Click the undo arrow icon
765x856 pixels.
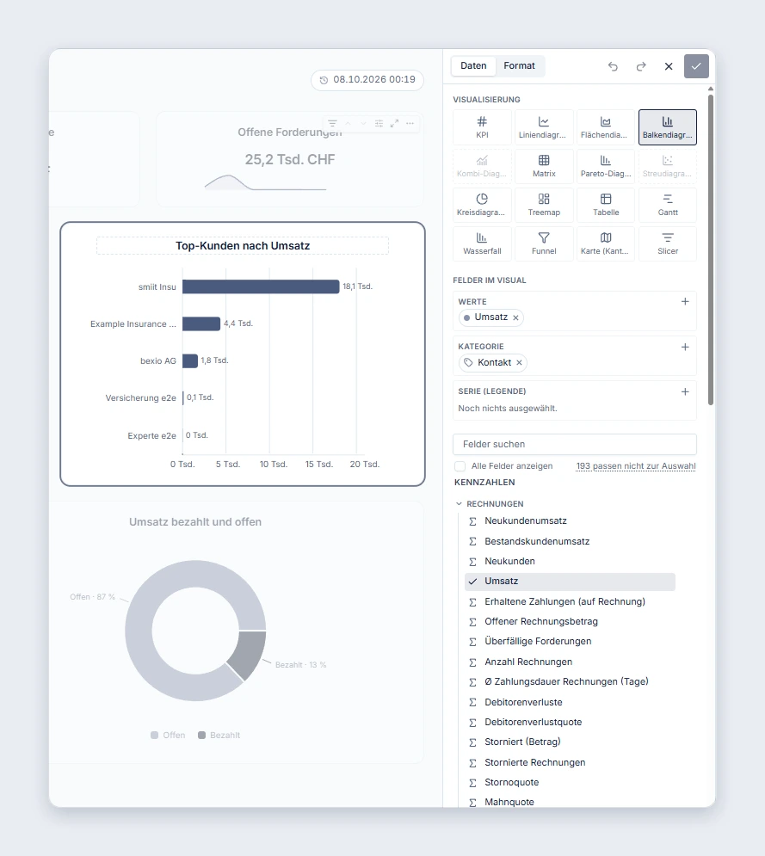pos(613,66)
